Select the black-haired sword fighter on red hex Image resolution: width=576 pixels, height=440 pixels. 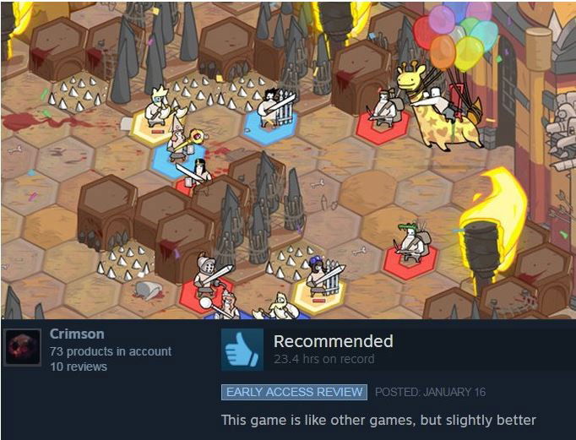(x=197, y=176)
